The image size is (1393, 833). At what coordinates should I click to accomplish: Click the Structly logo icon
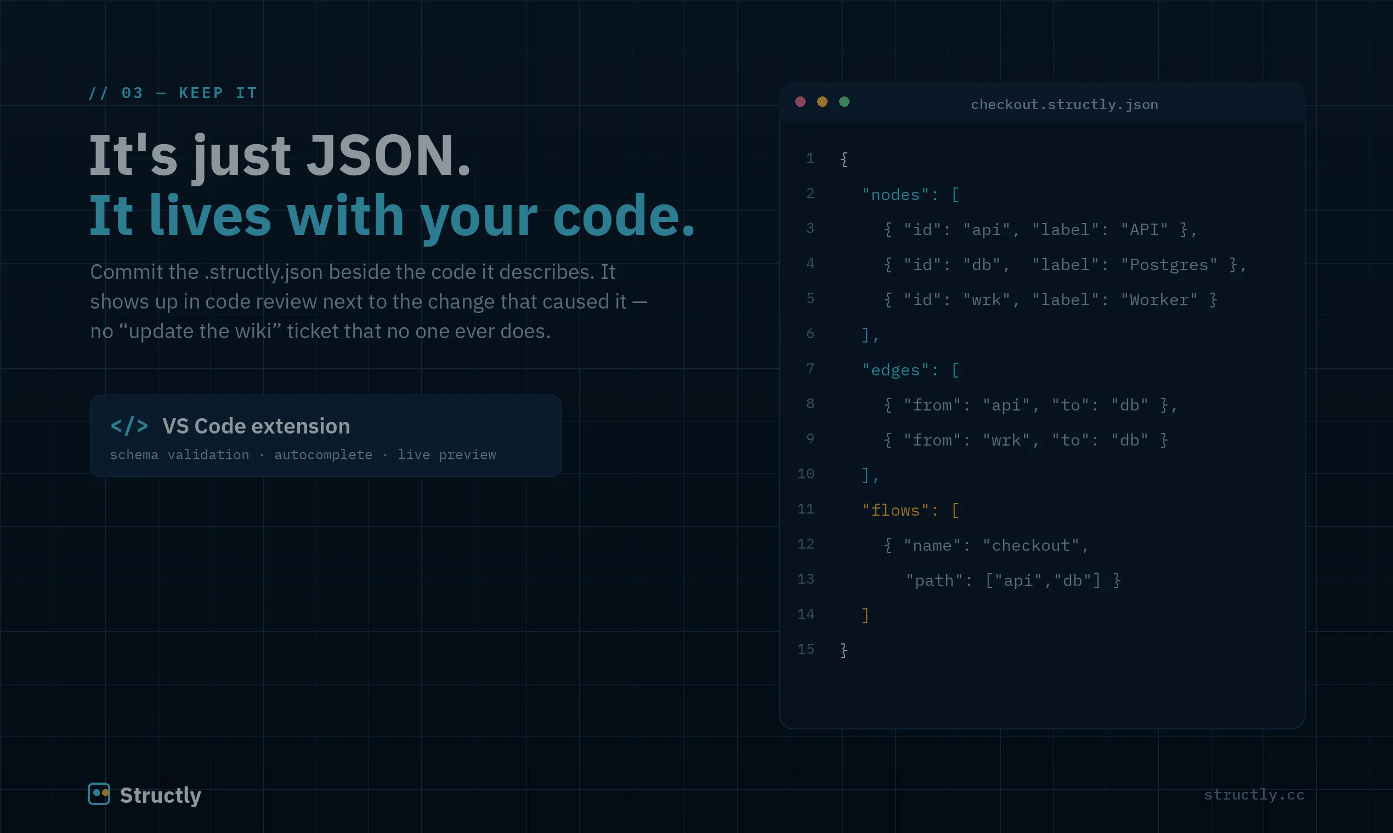(99, 794)
